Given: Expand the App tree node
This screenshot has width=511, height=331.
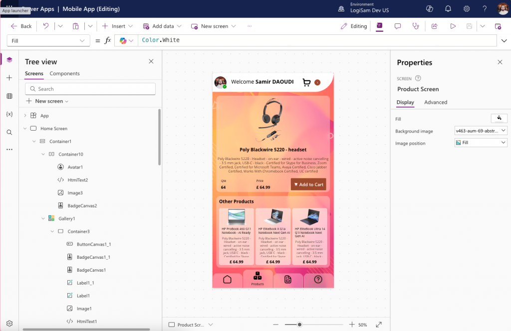Looking at the screenshot, I should tap(25, 116).
